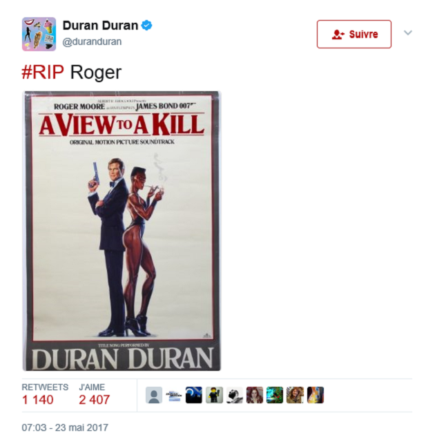Click the Suivre follow button

(354, 34)
